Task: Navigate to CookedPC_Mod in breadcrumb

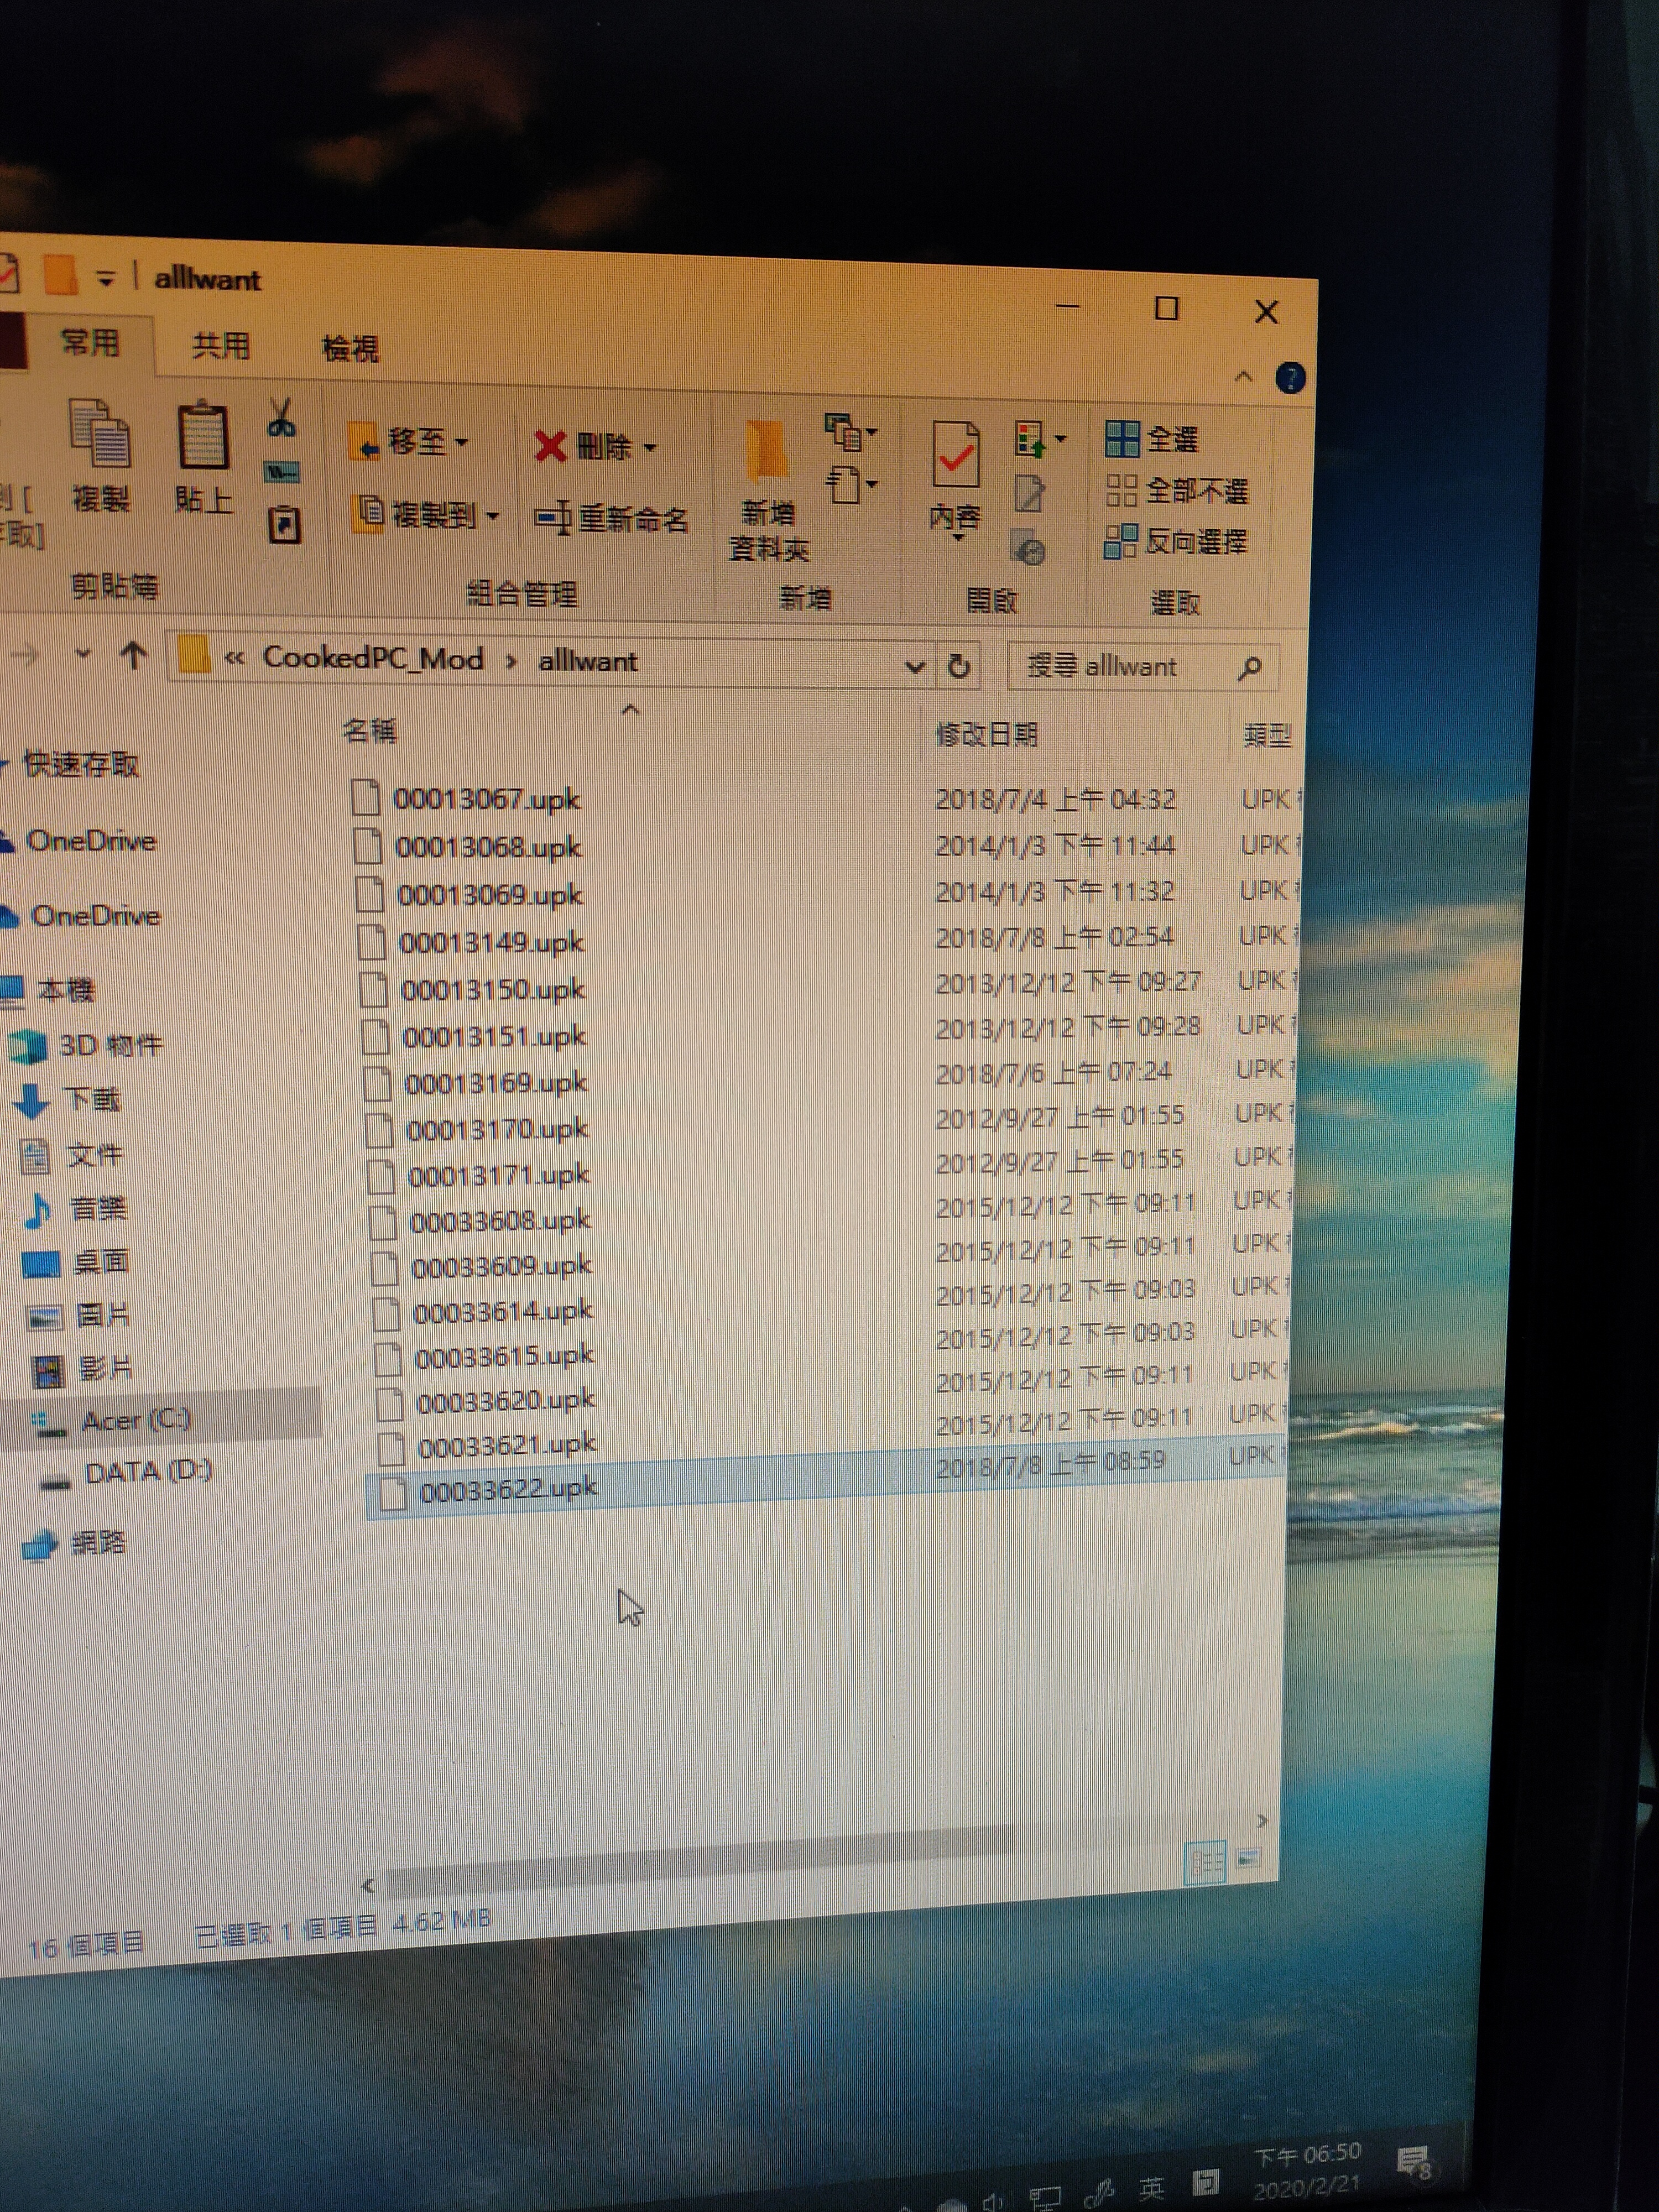Action: pyautogui.click(x=373, y=658)
